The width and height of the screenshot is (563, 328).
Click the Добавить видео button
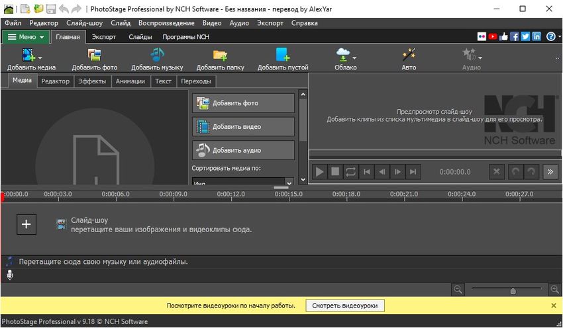pyautogui.click(x=244, y=126)
